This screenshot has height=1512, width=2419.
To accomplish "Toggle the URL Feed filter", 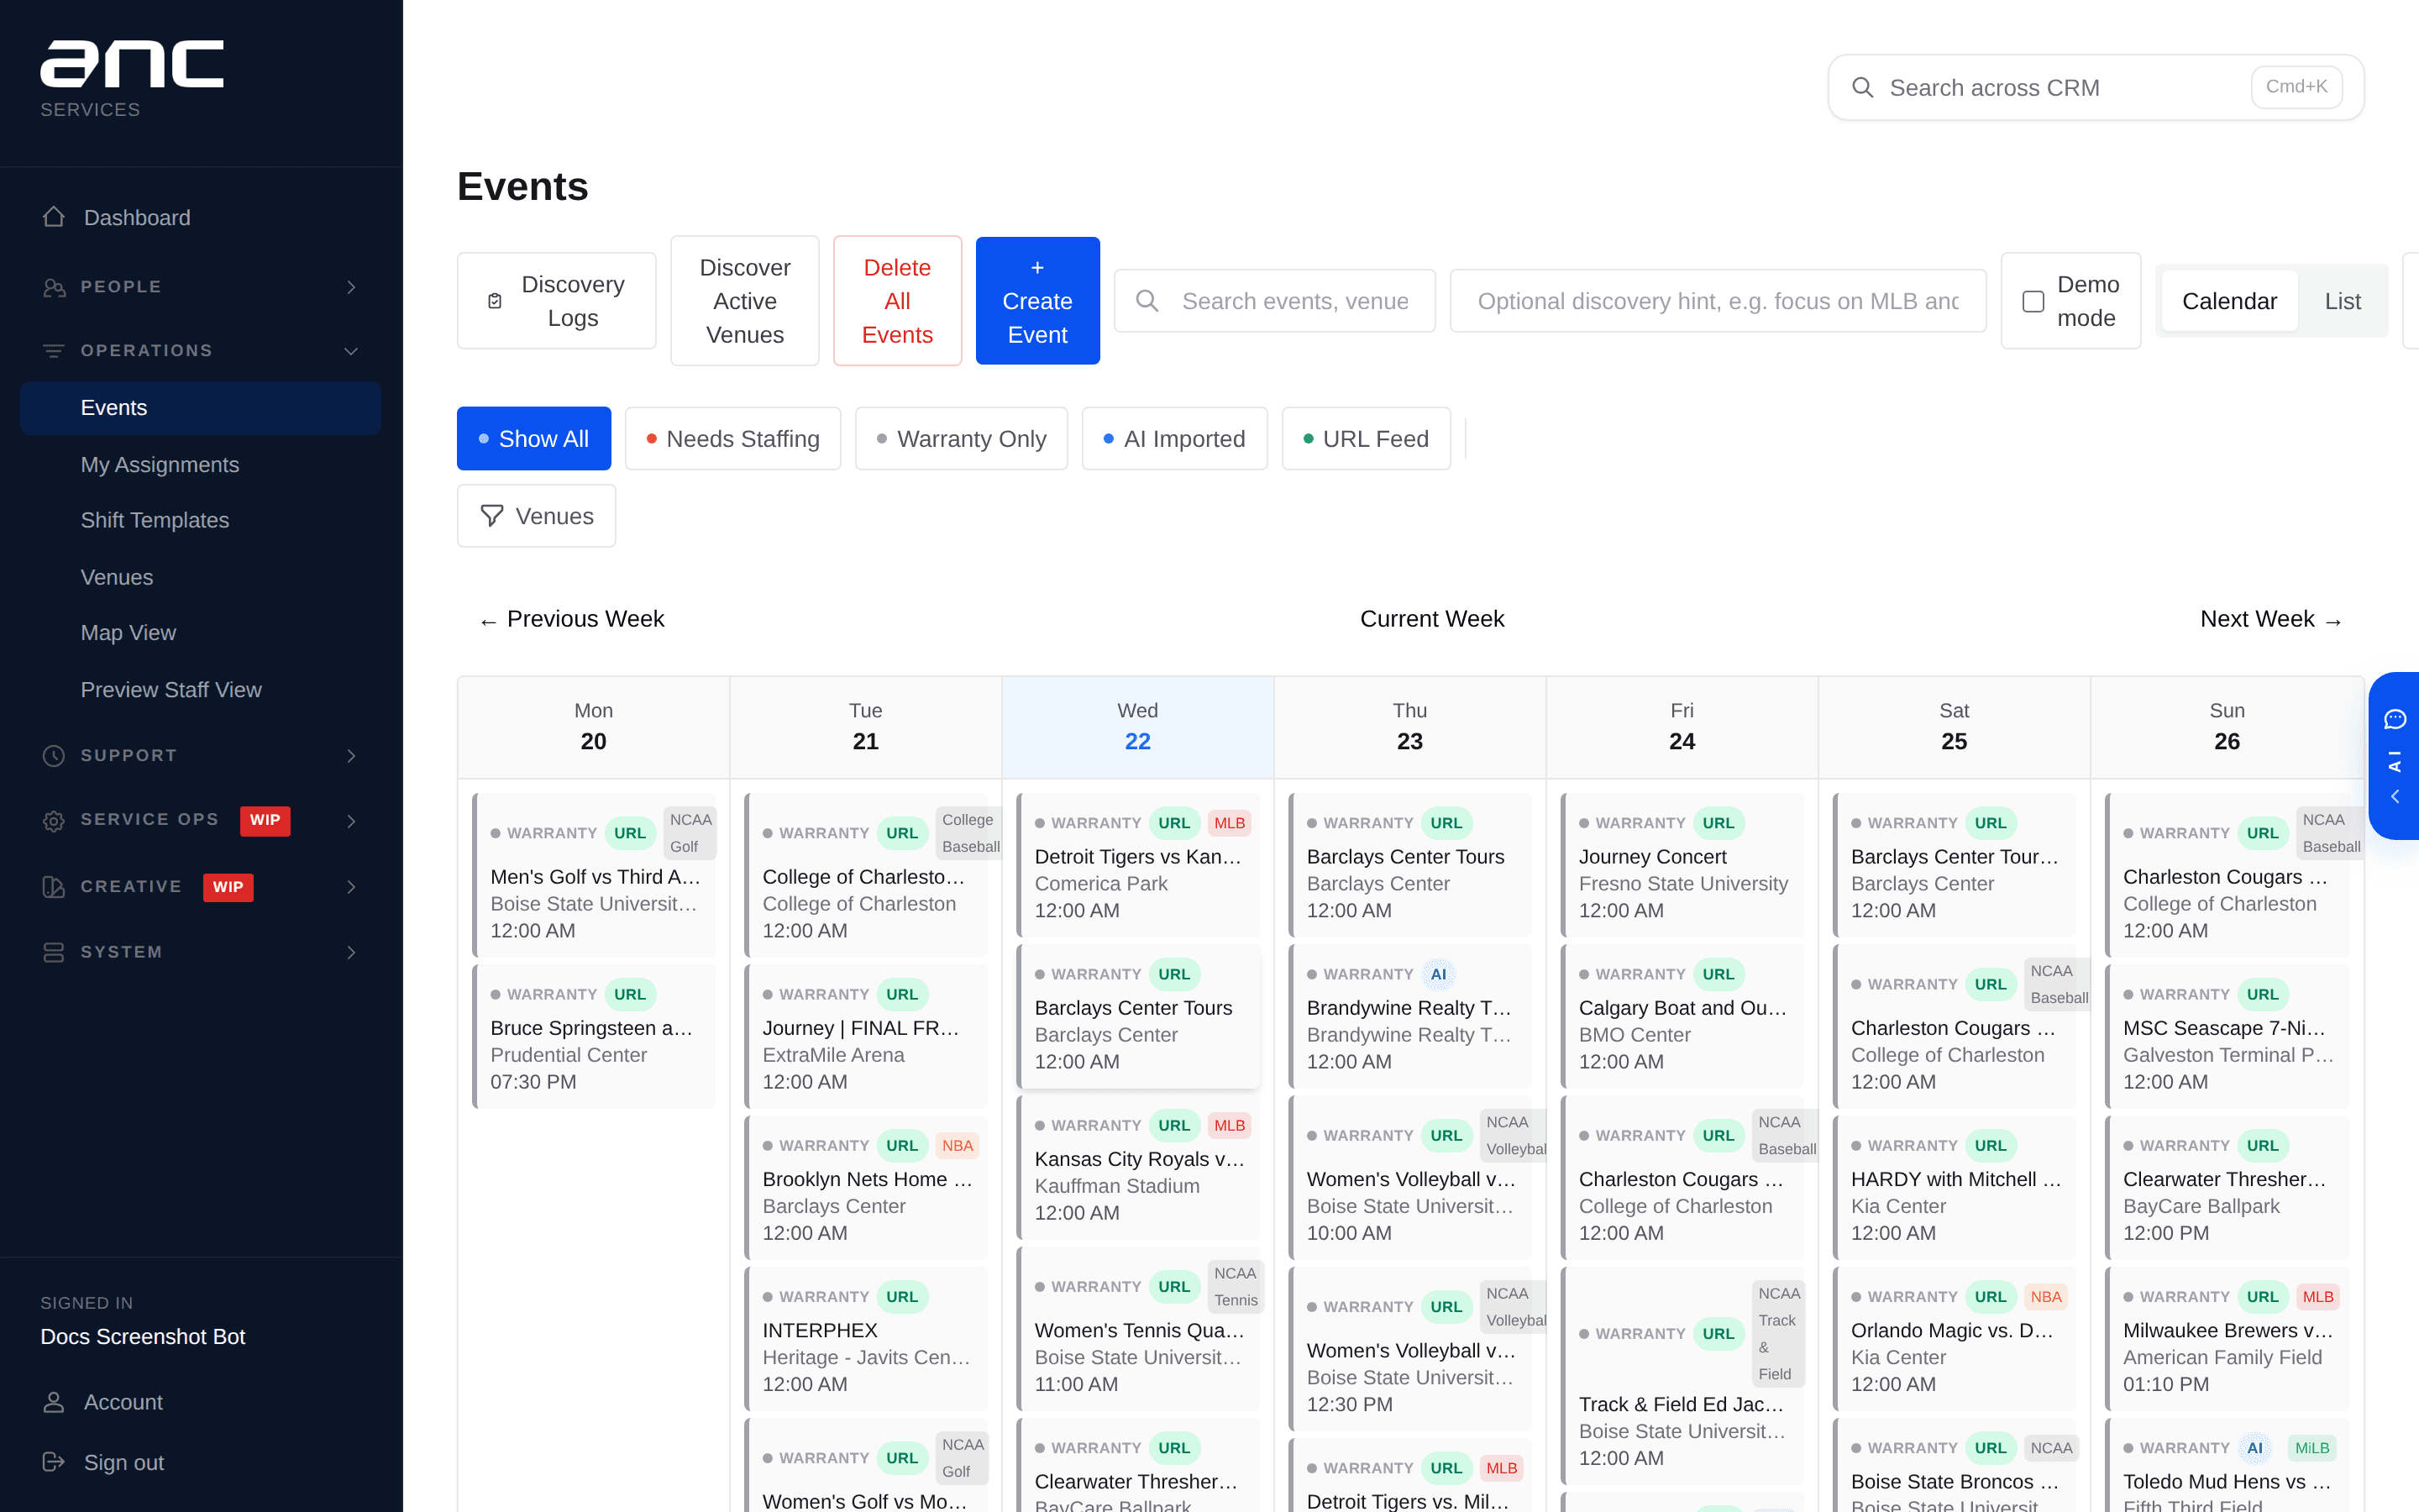I will tap(1366, 438).
